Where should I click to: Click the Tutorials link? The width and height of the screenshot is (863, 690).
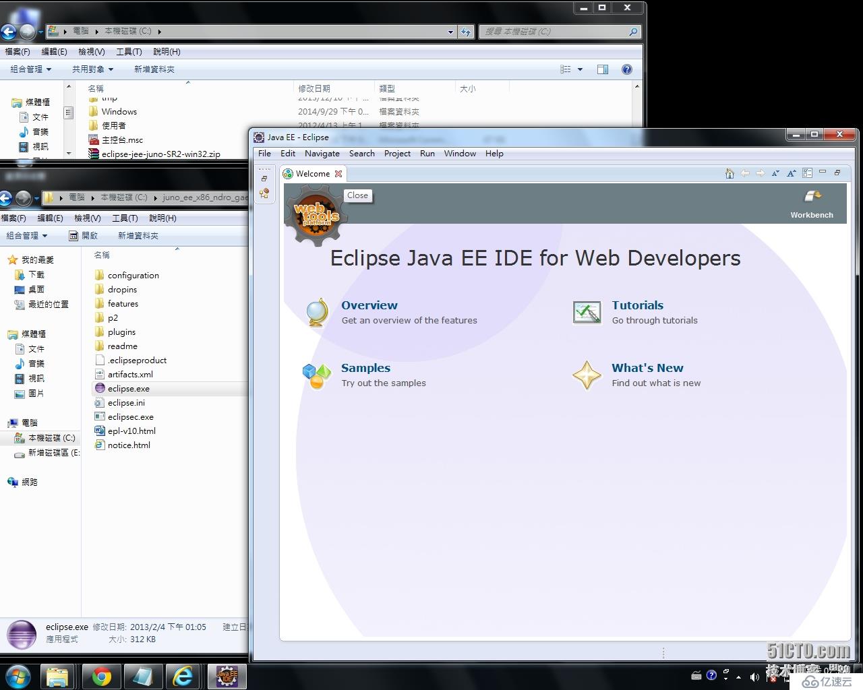click(637, 305)
